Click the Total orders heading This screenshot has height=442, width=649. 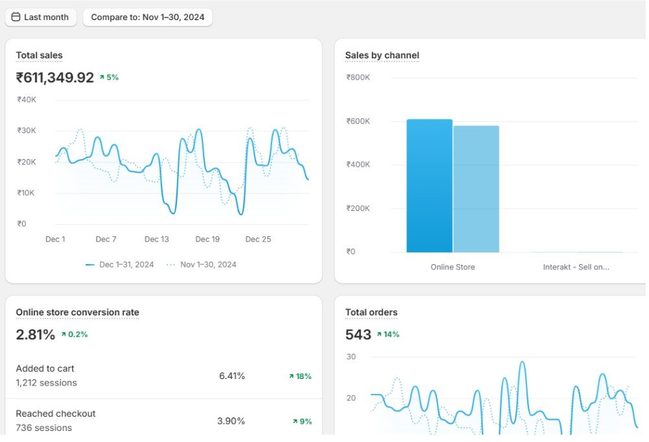point(372,312)
